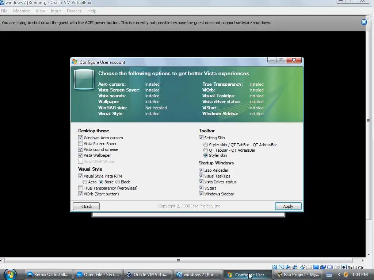Click the vertical scrollbar down arrow

(x=368, y=254)
